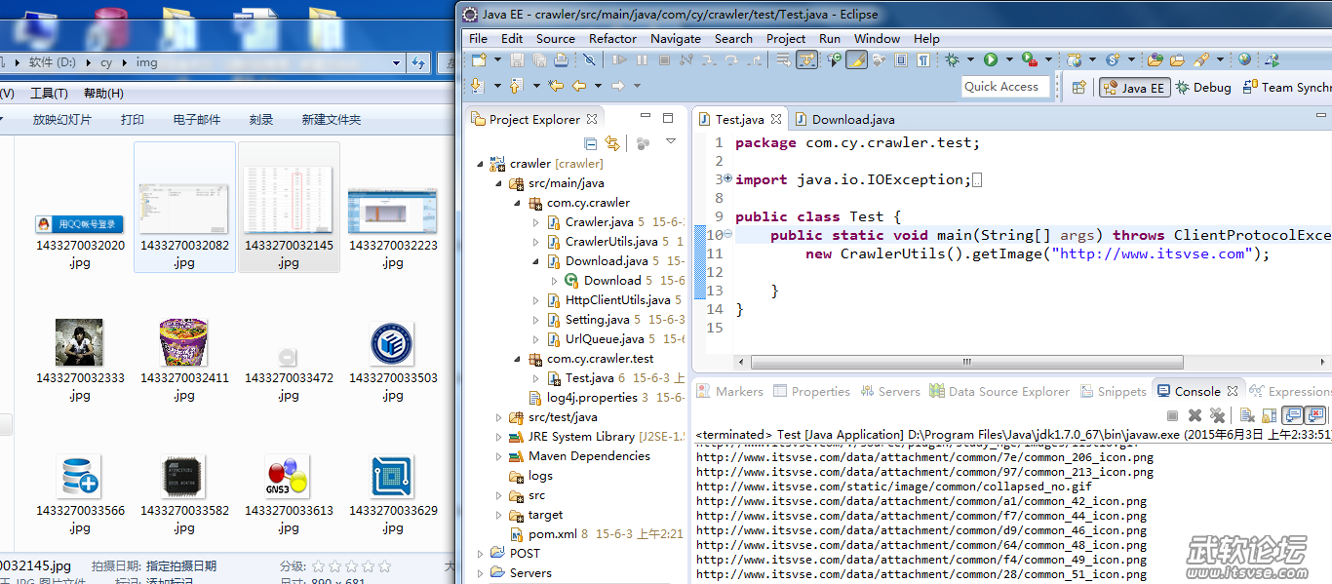Expand the import fold on line 3
Image resolution: width=1332 pixels, height=584 pixels.
click(727, 179)
